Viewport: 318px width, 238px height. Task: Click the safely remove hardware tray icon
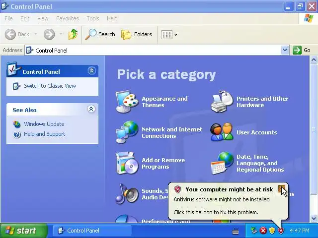coord(254,231)
